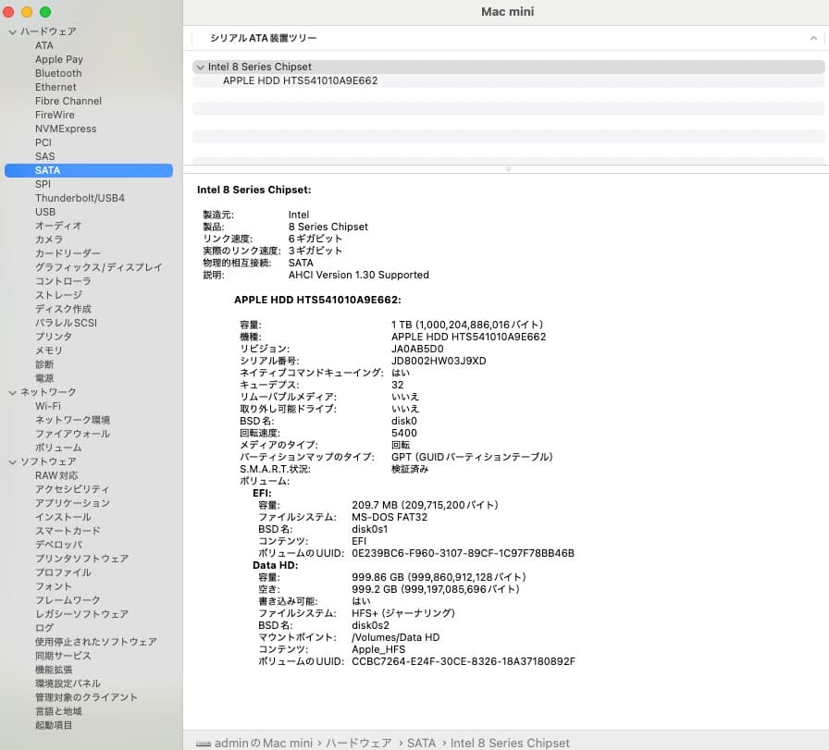Collapse the ネットワーク sidebar section

pyautogui.click(x=11, y=392)
